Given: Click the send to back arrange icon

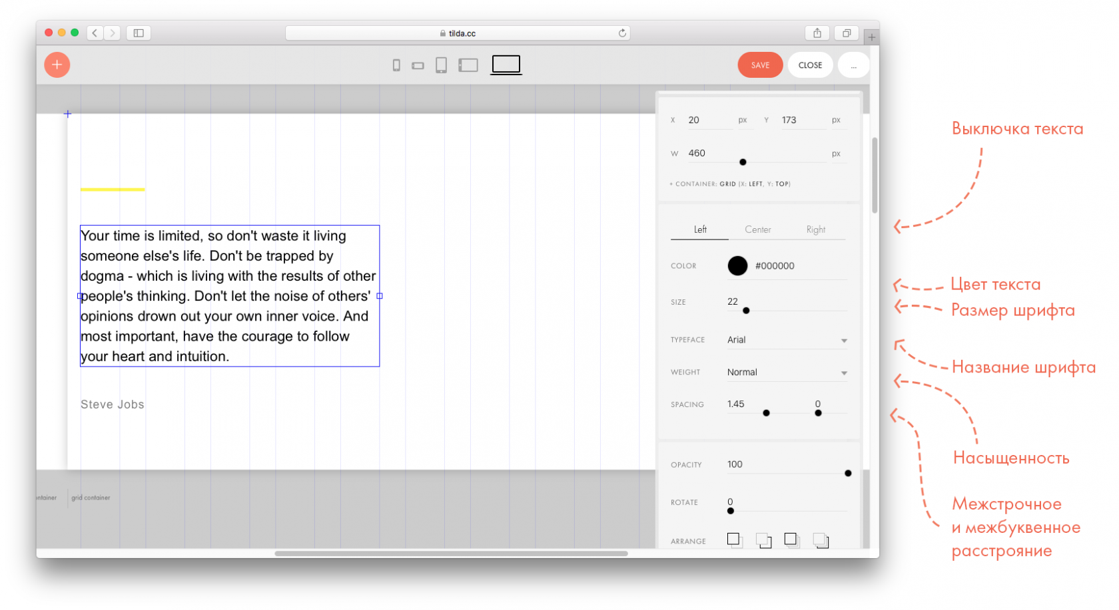Looking at the screenshot, I should tap(821, 540).
